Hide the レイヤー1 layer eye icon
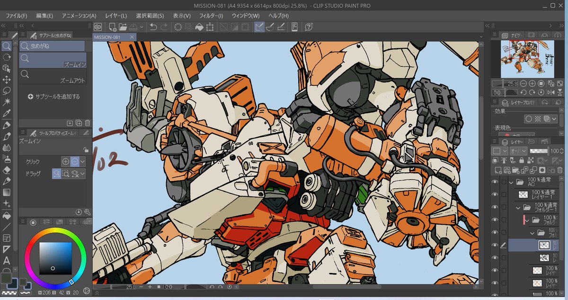Screen dimensions: 568x300 pos(495,194)
